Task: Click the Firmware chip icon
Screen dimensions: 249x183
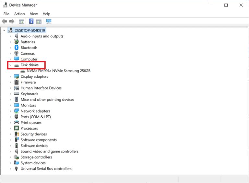Action: pos(16,82)
